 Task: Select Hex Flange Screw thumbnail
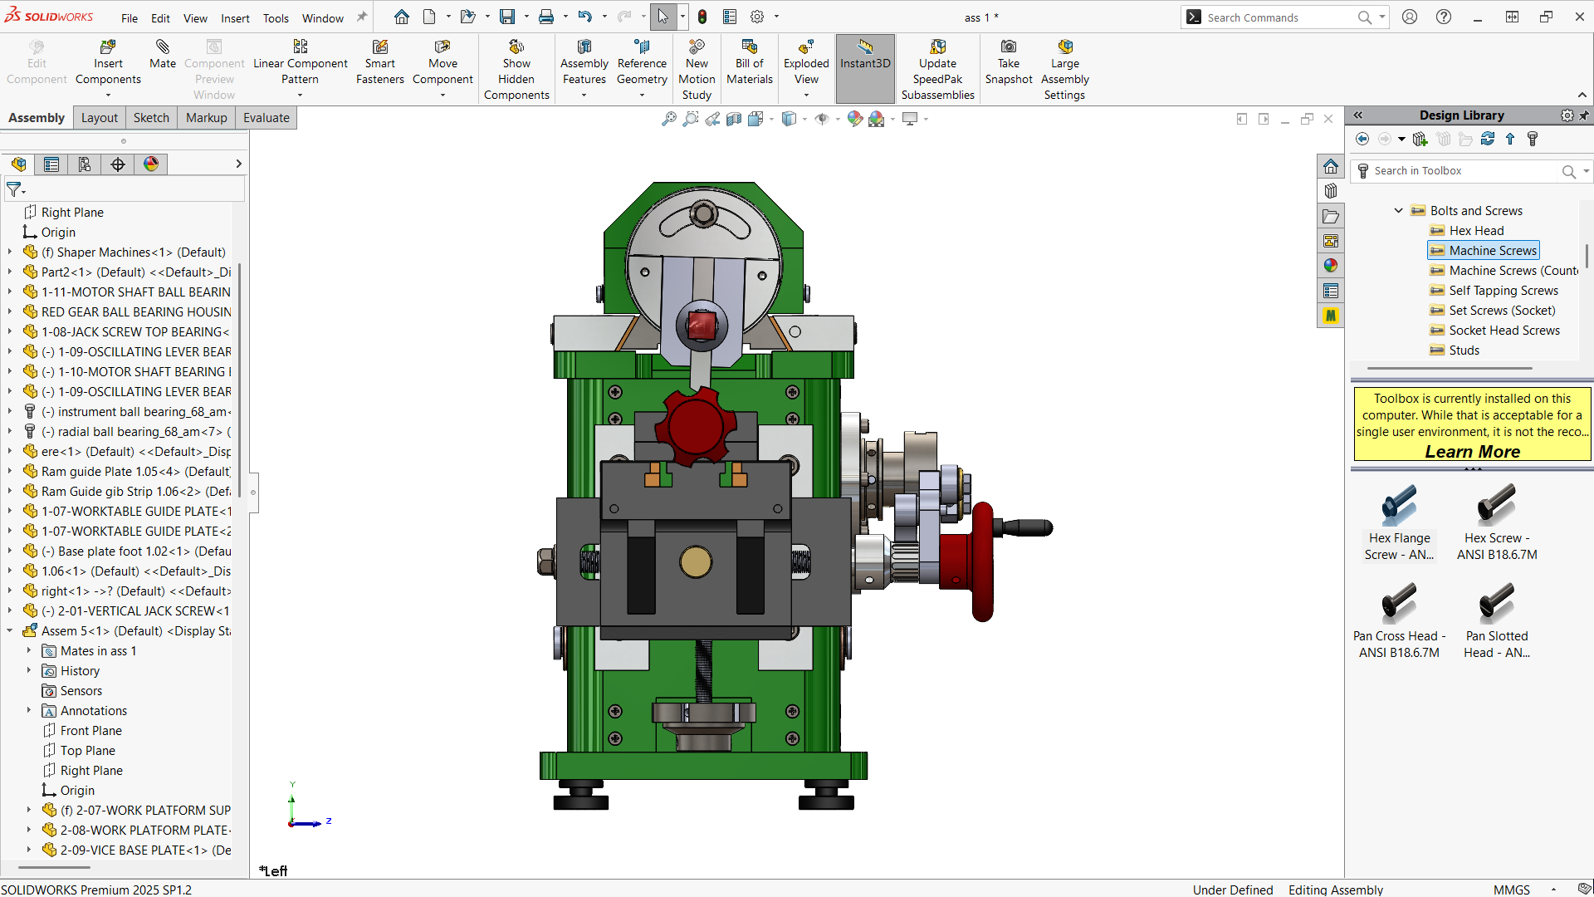(1399, 522)
